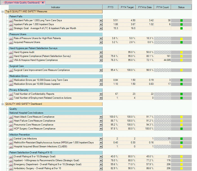
Task: Open Ambulatory Surgery Overall Rating icon
Action: click(x=11, y=168)
